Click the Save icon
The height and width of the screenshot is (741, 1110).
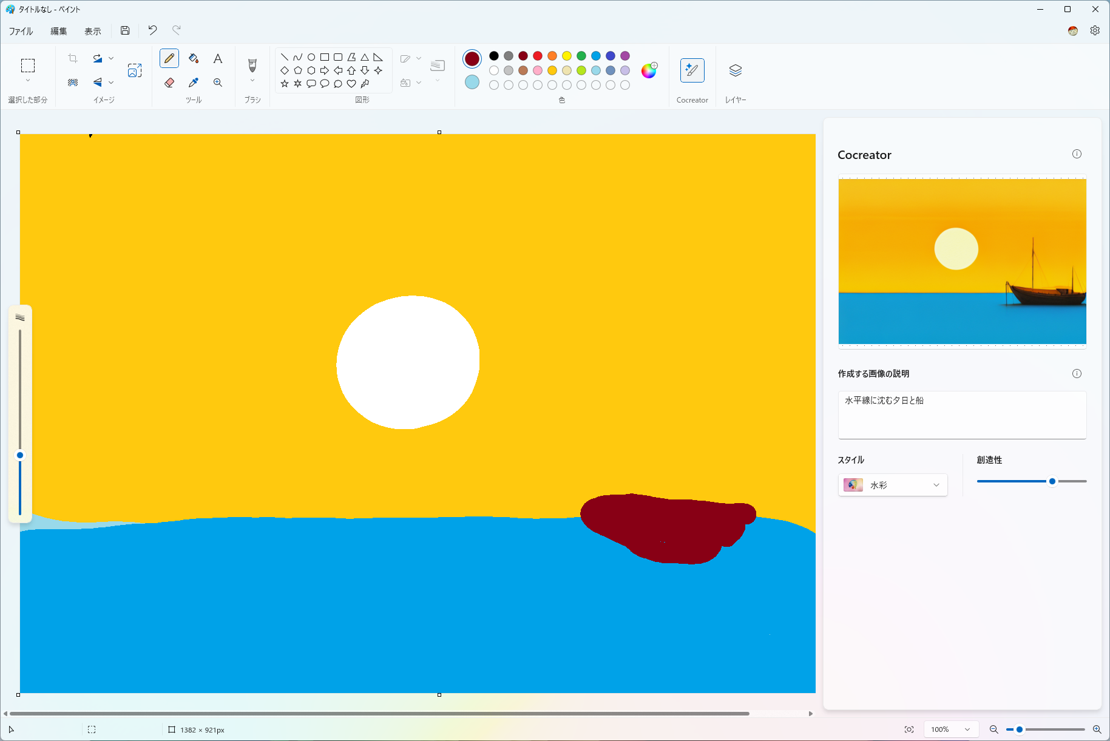click(x=125, y=30)
